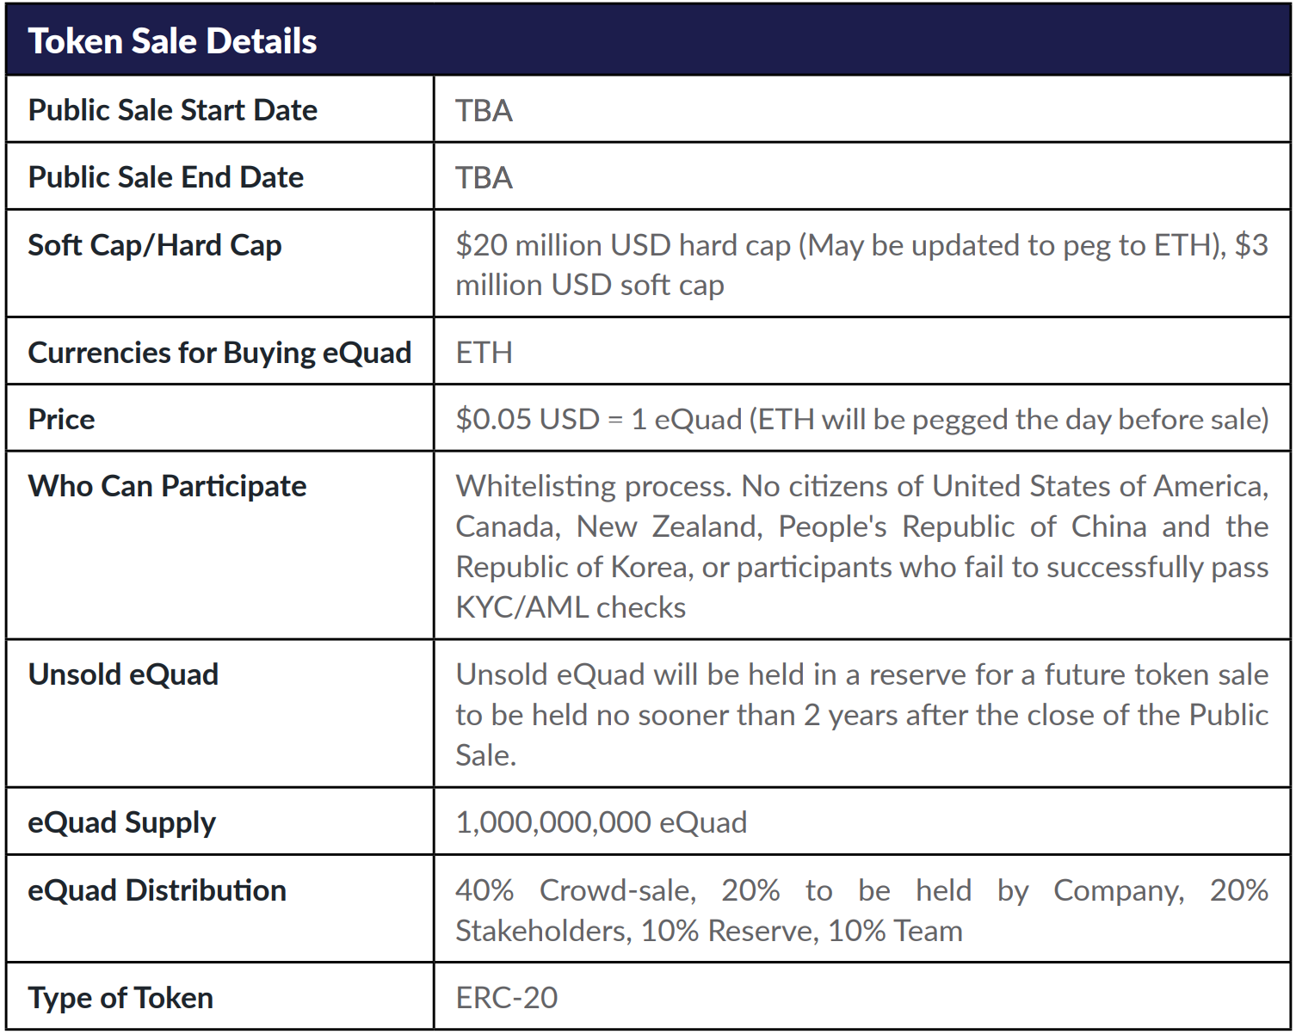Click the eQuad Distribution label
Screen dimensions: 1296x1034
(x=157, y=890)
